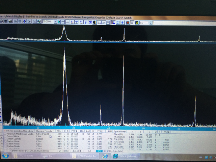Screen dimensions: 216x162
Task: Click the blue funnel-shaped line icon
Action: tap(85, 22)
